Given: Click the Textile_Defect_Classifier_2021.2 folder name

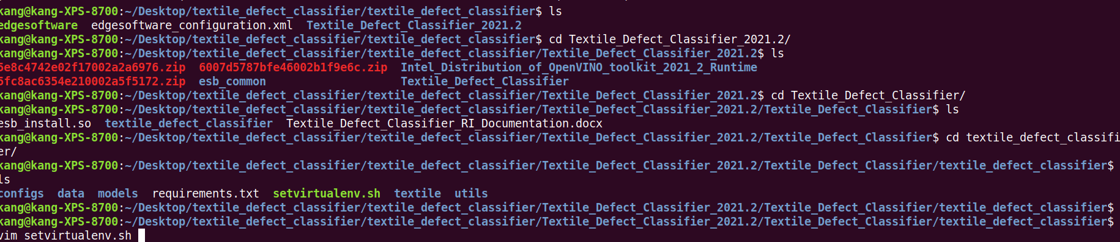Looking at the screenshot, I should [x=414, y=26].
